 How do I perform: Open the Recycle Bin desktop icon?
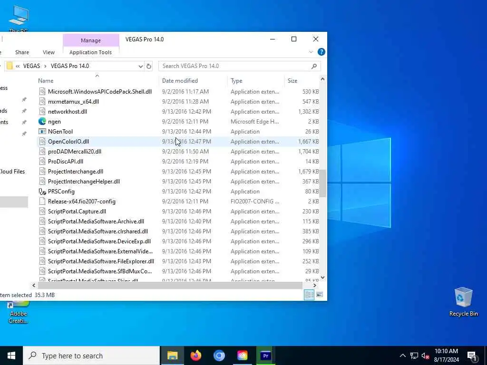pos(463,302)
